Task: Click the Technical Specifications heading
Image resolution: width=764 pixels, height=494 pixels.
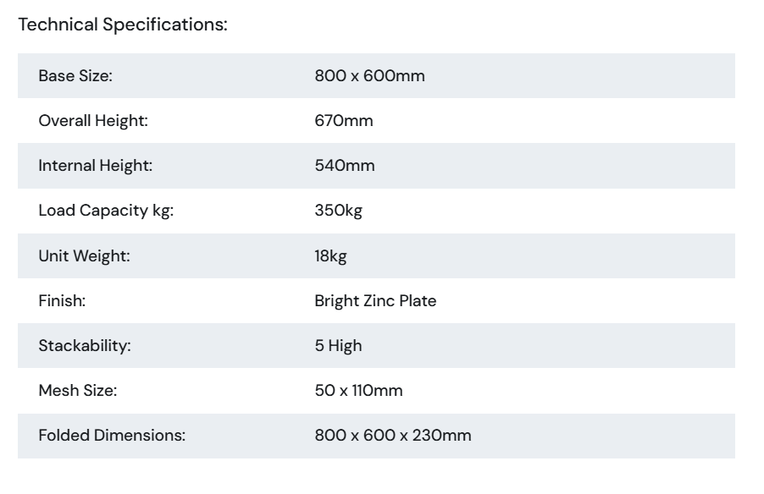Action: coord(123,25)
